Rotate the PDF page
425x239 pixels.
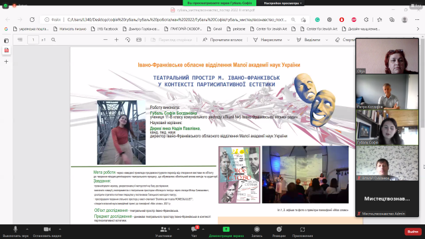[127, 40]
